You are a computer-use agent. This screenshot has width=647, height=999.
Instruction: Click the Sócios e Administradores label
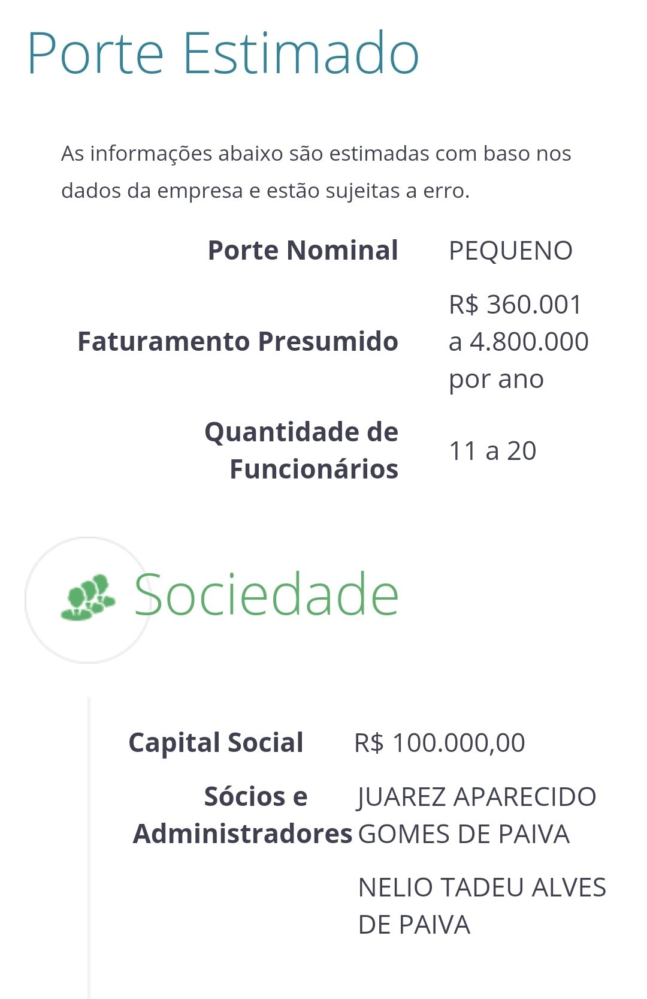(242, 815)
